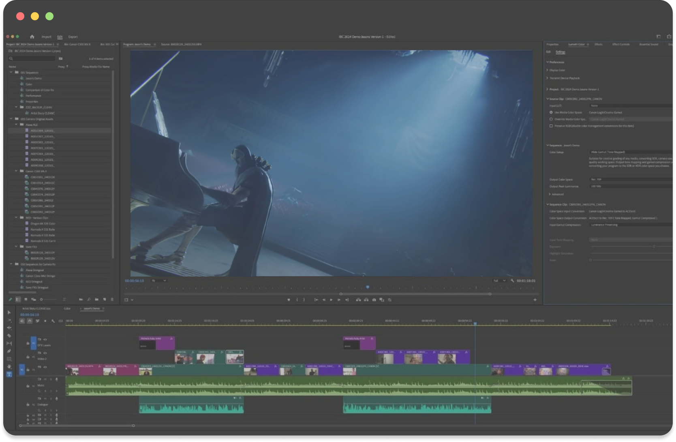Pick the Pen tool
This screenshot has width=676, height=442.
[9, 351]
